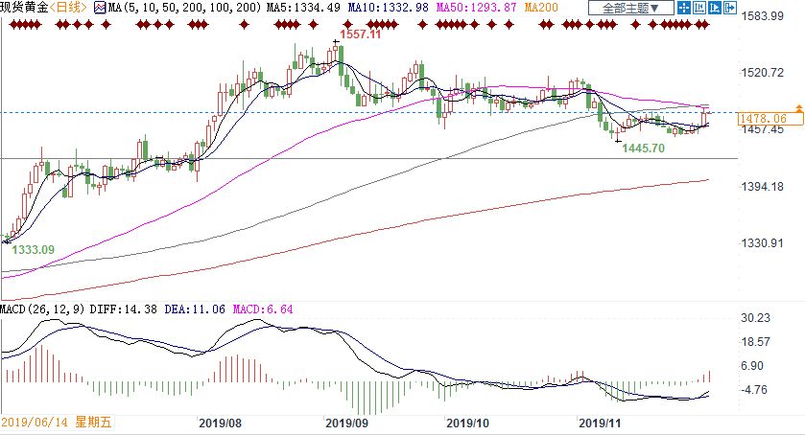
Task: Click the orange alert marker above the price tag
Action: pyautogui.click(x=799, y=108)
